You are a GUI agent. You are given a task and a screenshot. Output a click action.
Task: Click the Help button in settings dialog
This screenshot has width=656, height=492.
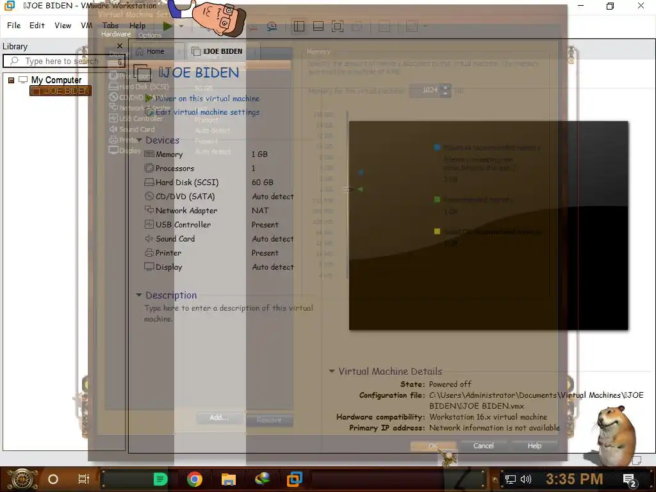click(x=534, y=446)
